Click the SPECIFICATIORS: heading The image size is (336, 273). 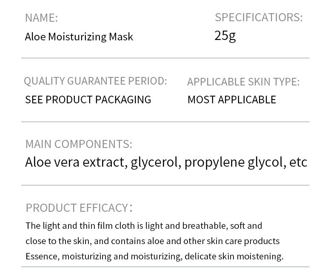[259, 17]
